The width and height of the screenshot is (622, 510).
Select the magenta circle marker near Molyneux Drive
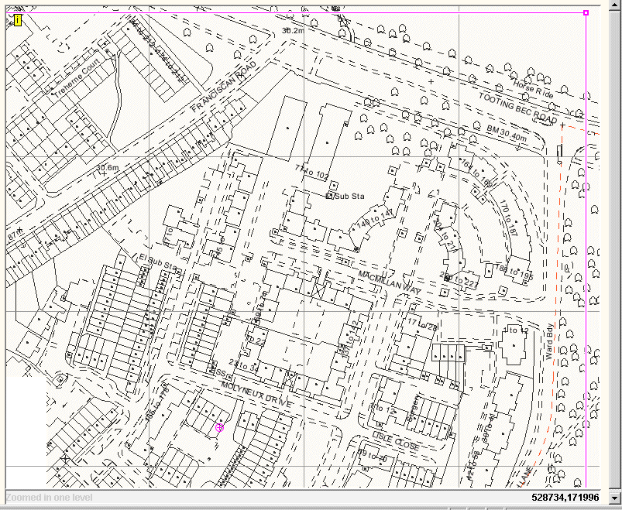coord(219,427)
